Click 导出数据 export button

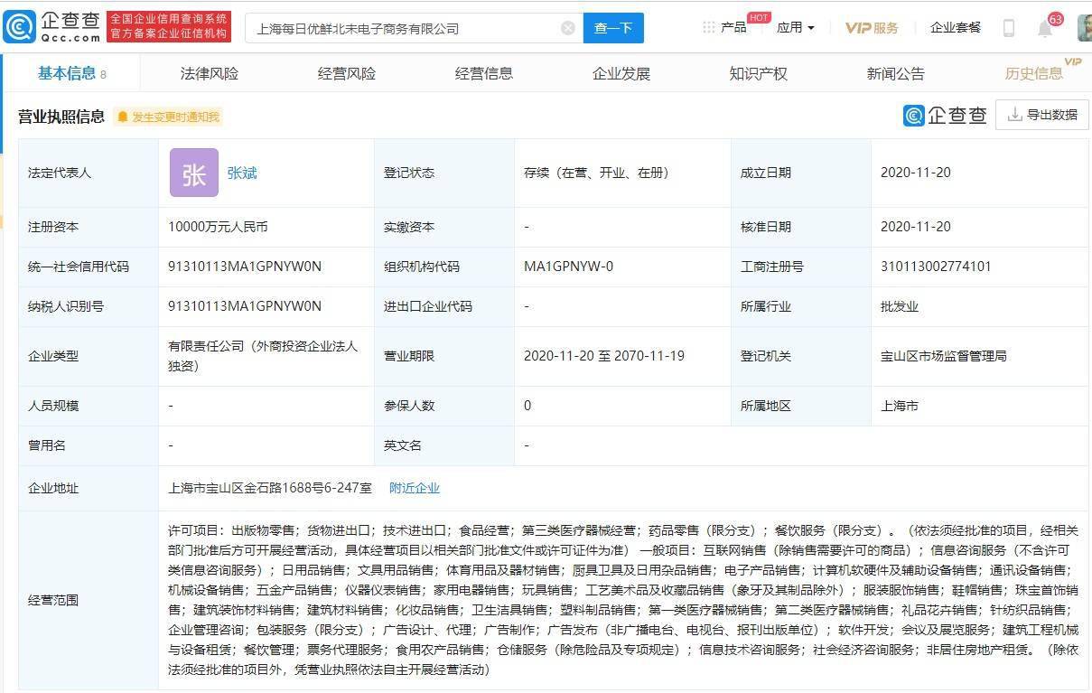pos(1042,115)
